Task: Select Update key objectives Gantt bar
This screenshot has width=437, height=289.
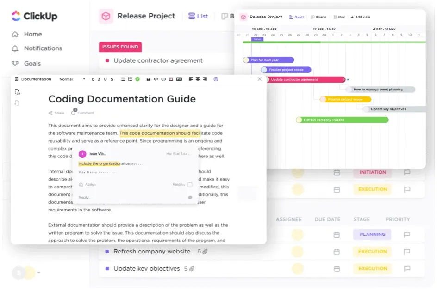Action: click(x=394, y=109)
